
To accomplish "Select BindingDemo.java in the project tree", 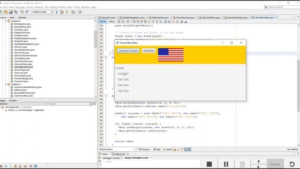I will click(22, 24).
